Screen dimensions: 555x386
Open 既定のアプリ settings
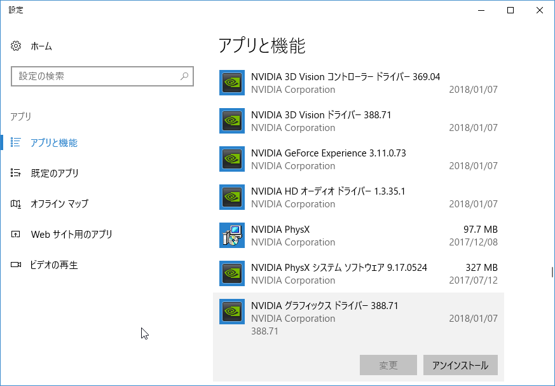pyautogui.click(x=55, y=173)
